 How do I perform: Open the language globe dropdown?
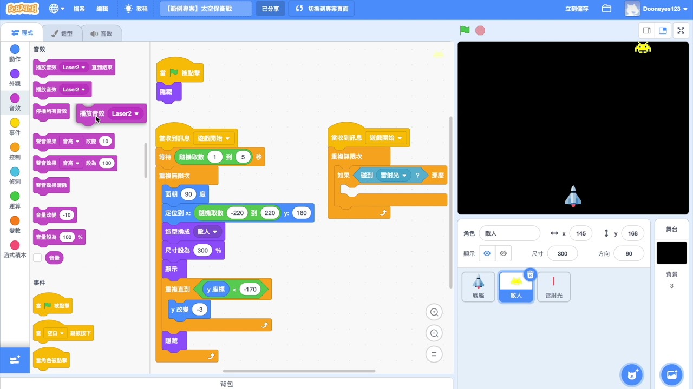click(56, 9)
